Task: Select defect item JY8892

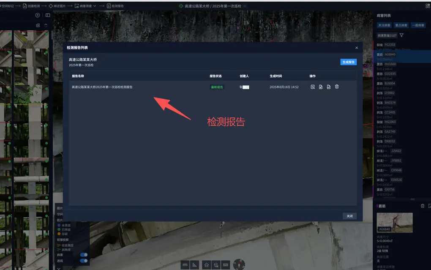Action: point(396,161)
